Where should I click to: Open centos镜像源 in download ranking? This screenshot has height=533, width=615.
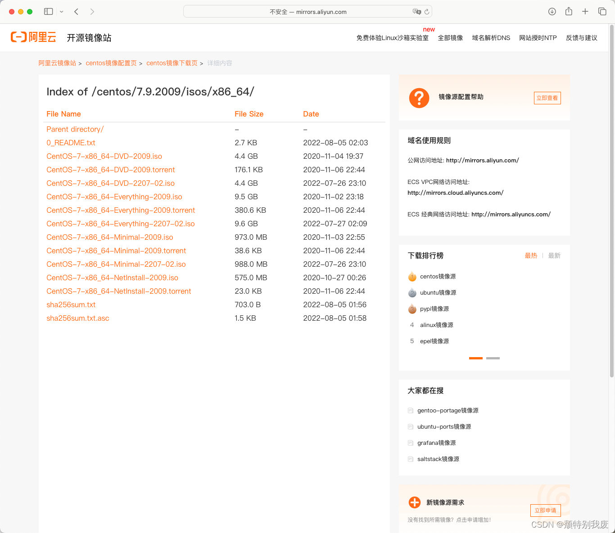[x=438, y=276]
